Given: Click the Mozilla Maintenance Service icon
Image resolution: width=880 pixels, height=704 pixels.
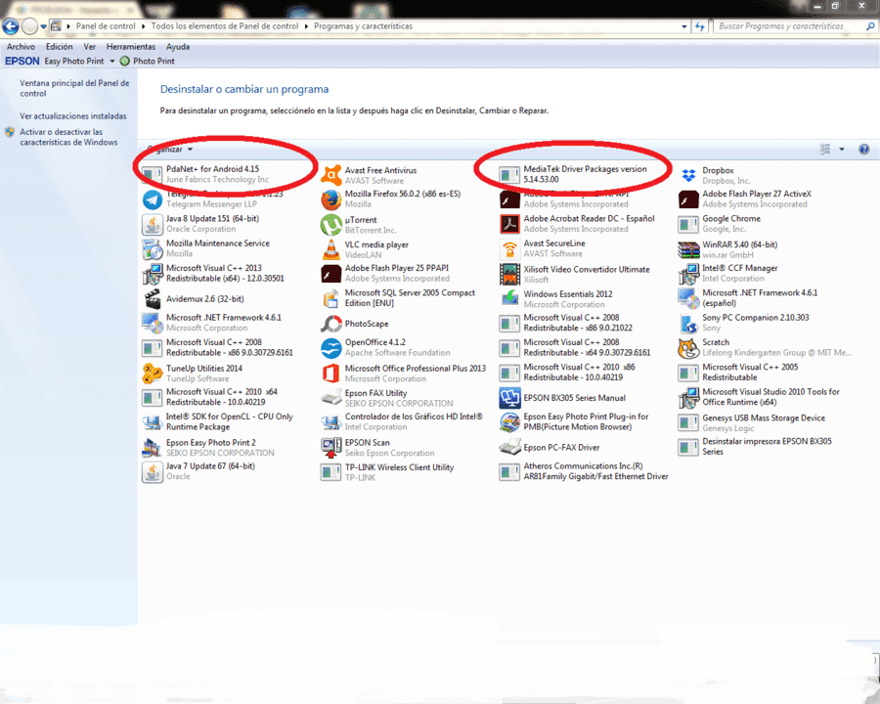Looking at the screenshot, I should pos(153,248).
